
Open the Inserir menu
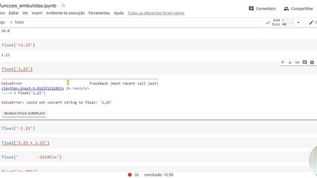37,13
